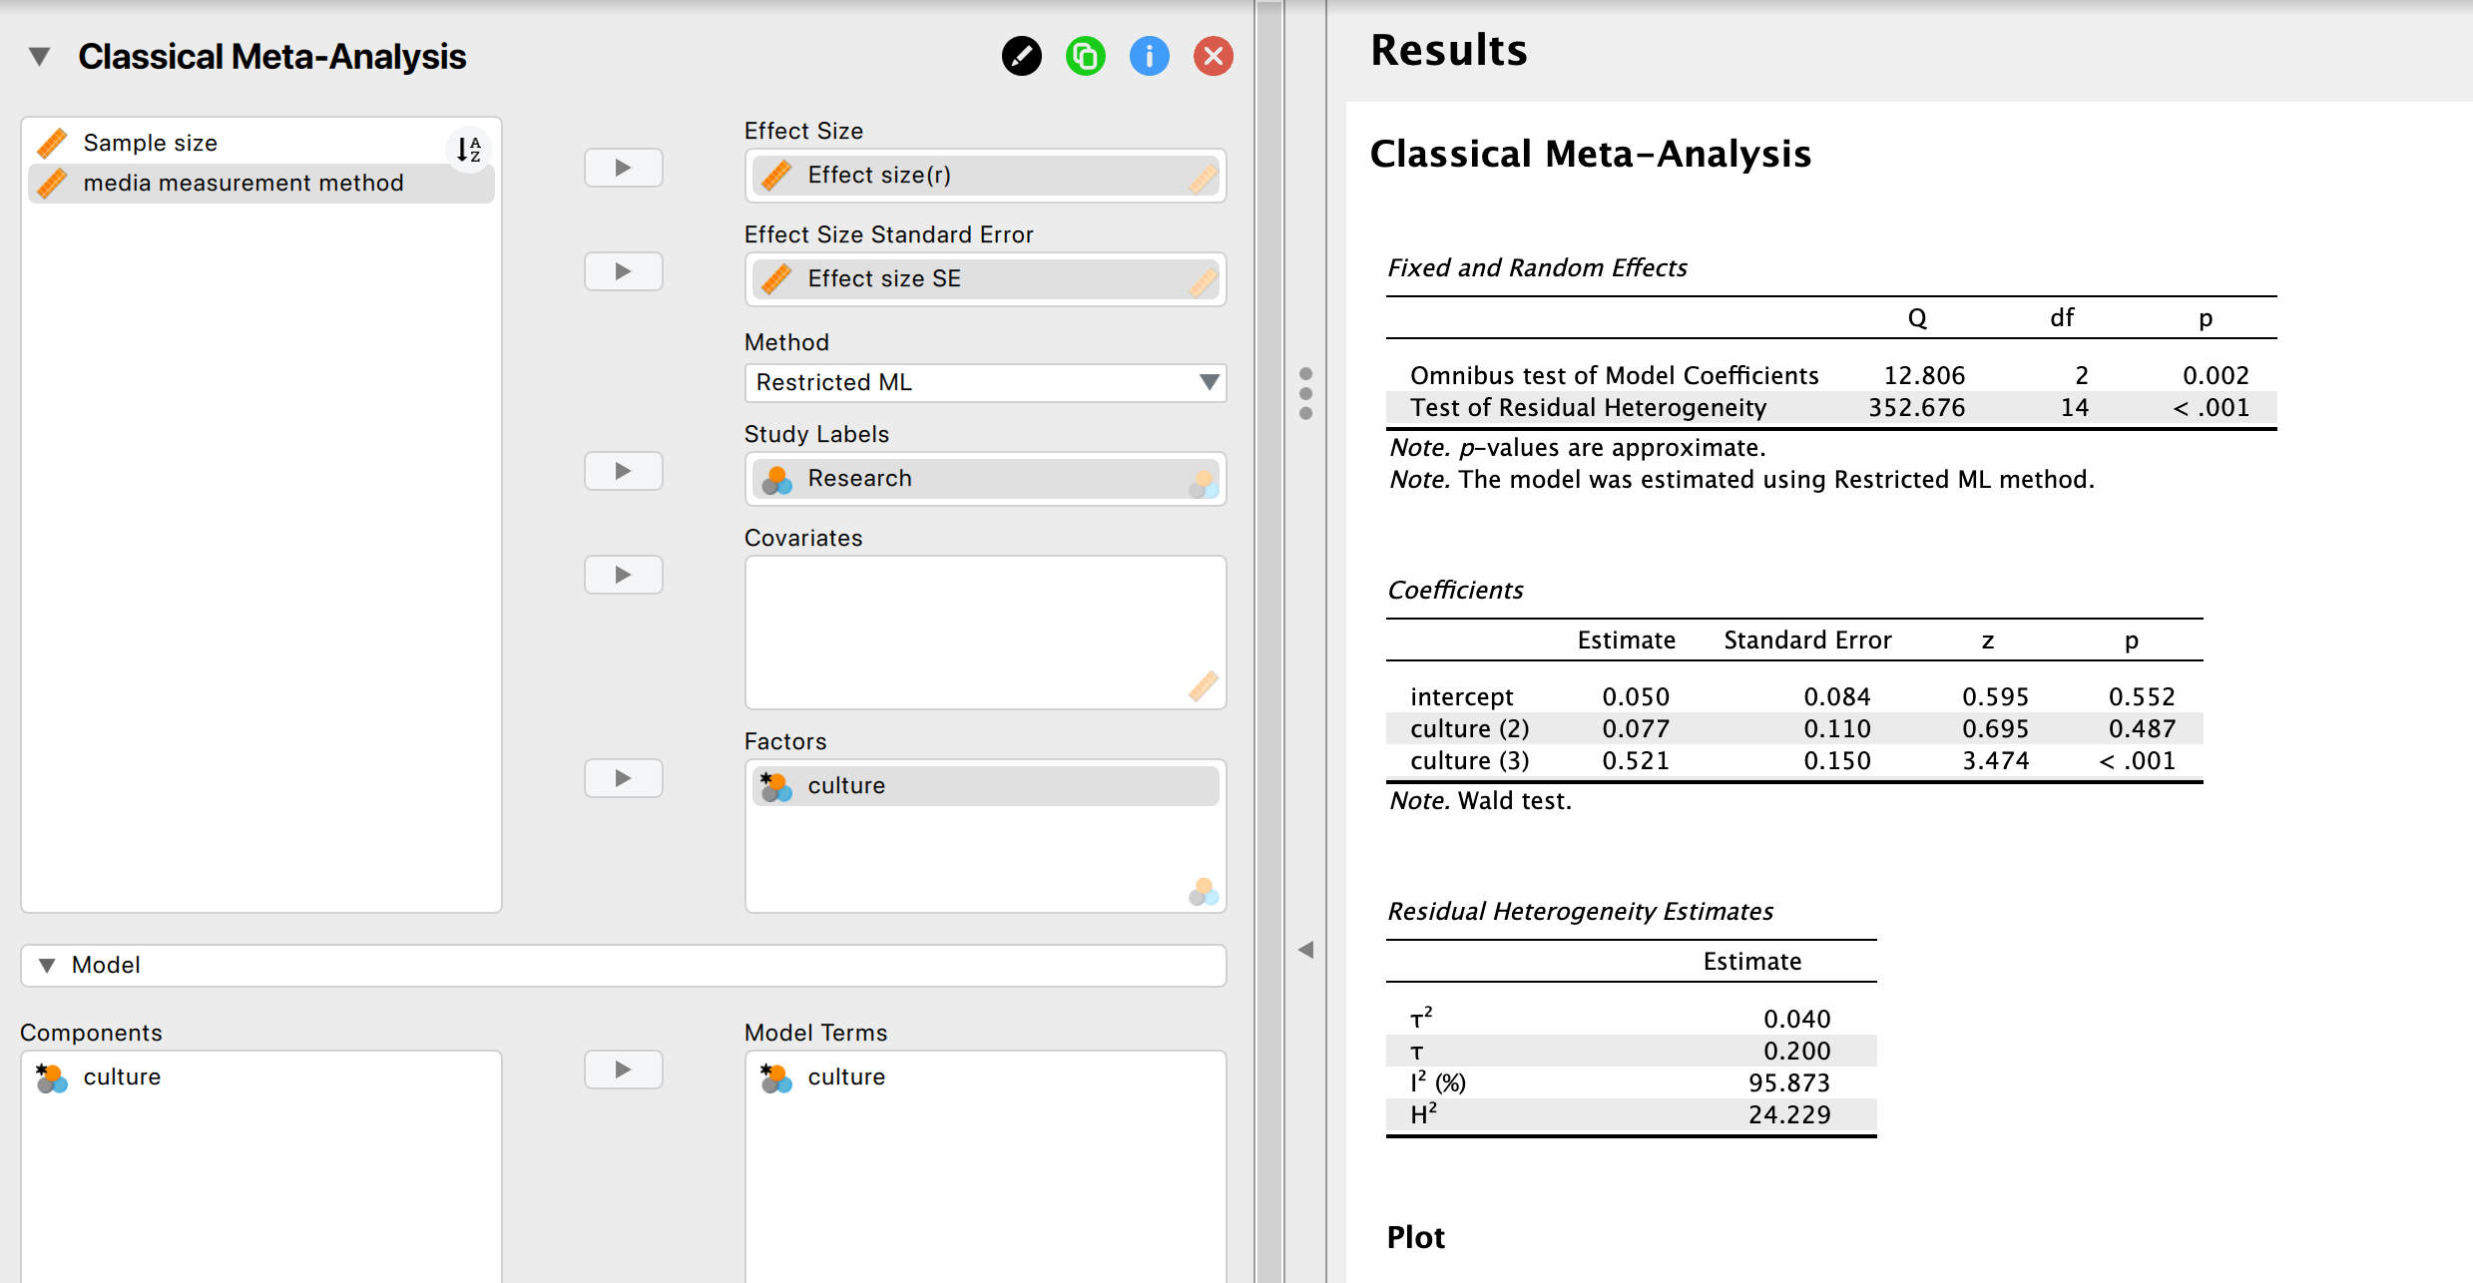Click arrow button for Covariates

tap(623, 575)
